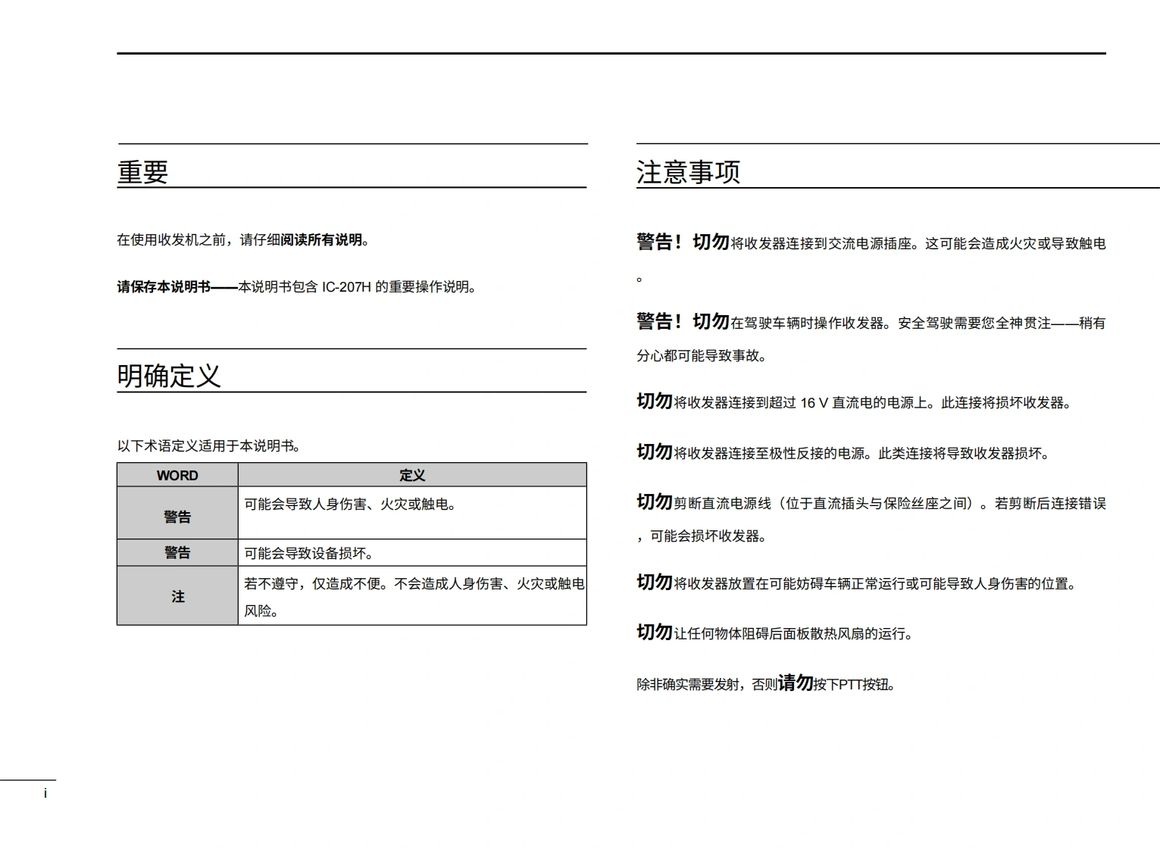Screen dimensions: 1160x850
Task: Click the bold text "阅读所有说明"
Action: point(321,240)
